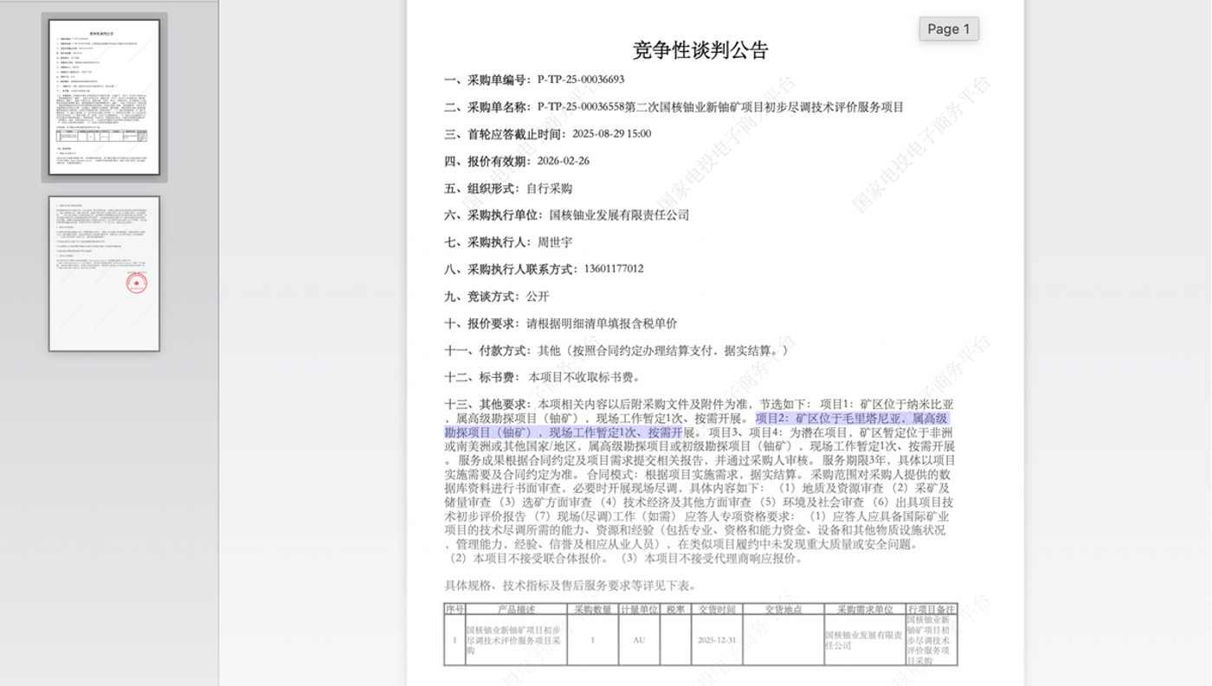1212x686 pixels.
Task: Click the purchase order number 'P-TP-25-00036693'
Action: click(580, 80)
